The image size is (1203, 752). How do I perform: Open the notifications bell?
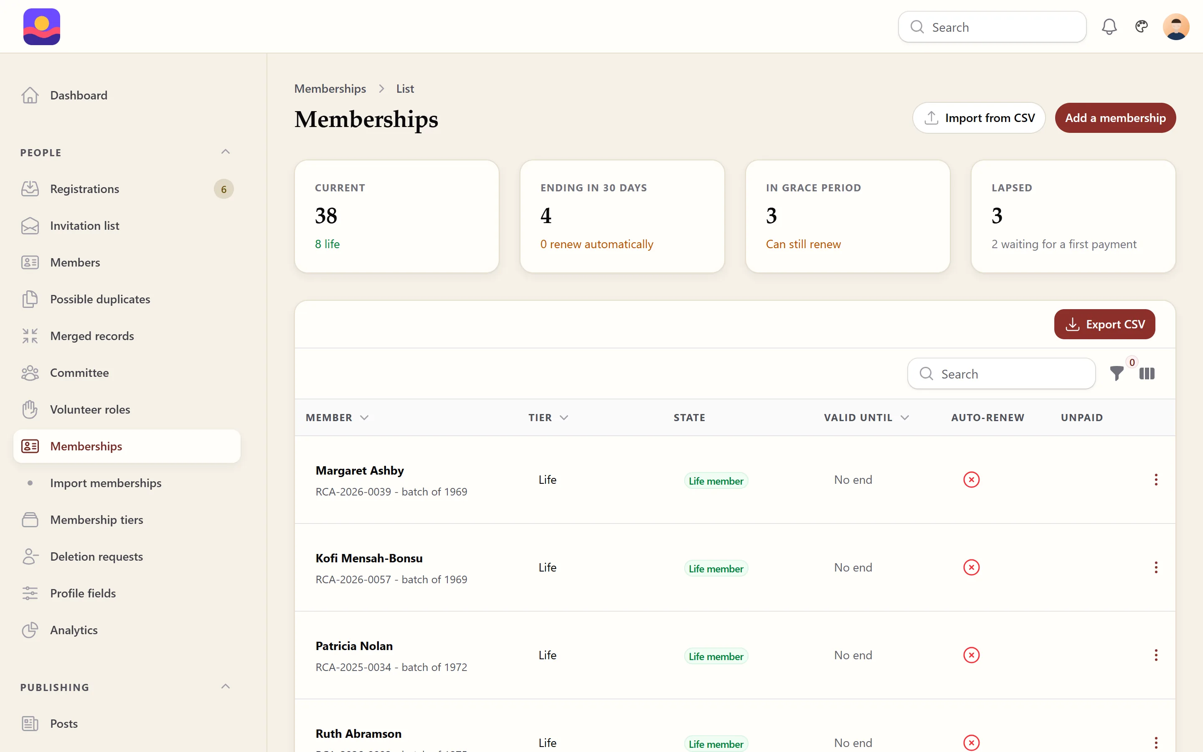(x=1109, y=27)
